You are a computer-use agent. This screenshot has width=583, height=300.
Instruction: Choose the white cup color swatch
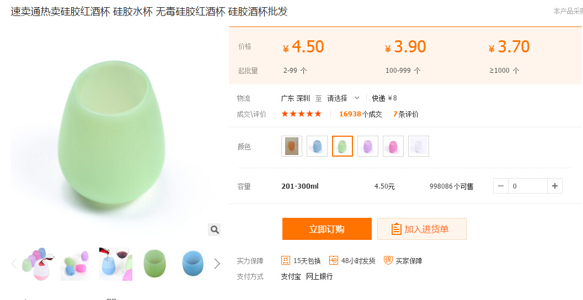pos(419,146)
